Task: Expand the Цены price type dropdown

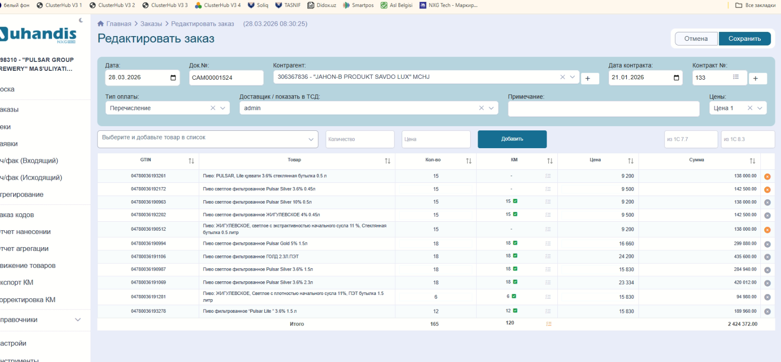Action: [x=760, y=108]
